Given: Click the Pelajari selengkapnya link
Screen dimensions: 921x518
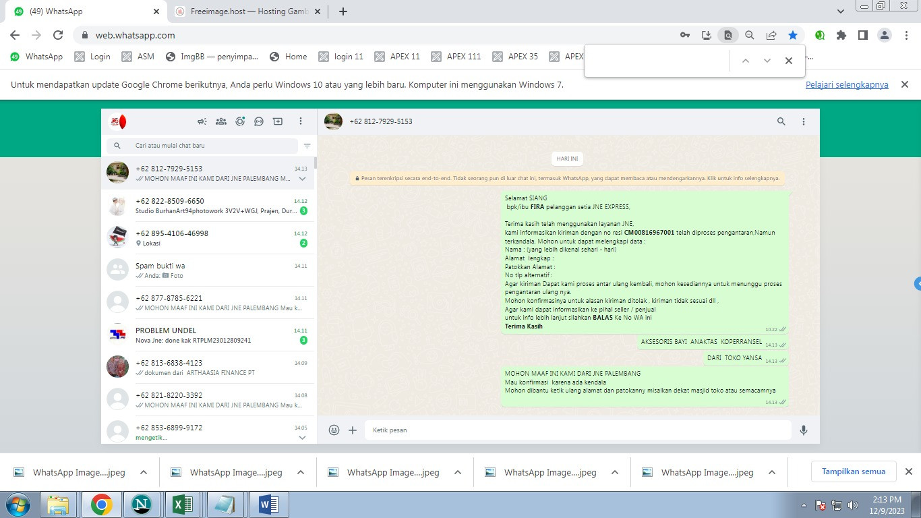Looking at the screenshot, I should [x=847, y=85].
